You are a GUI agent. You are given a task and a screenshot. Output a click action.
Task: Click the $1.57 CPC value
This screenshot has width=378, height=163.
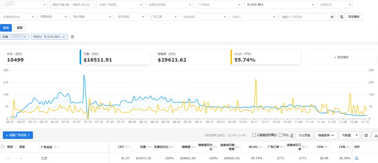[x=125, y=158]
